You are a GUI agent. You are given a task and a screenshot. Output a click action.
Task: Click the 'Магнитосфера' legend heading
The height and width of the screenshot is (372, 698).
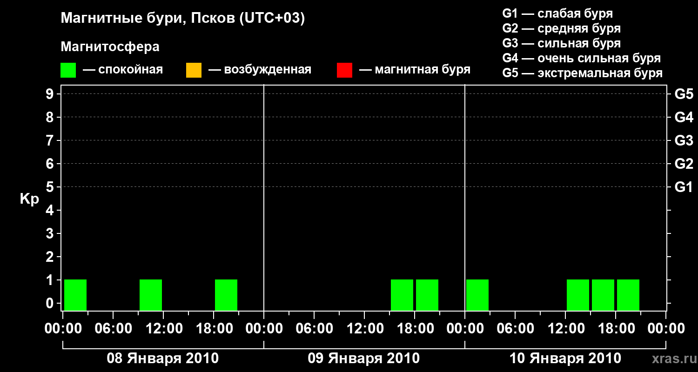110,47
